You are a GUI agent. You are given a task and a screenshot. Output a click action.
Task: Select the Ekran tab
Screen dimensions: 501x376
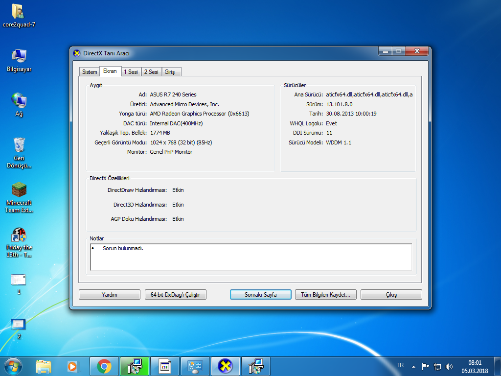[x=110, y=71]
